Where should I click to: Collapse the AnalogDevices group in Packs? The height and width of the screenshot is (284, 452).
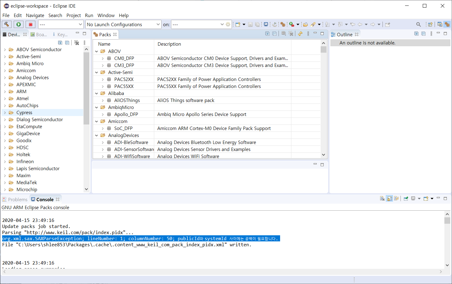(x=97, y=135)
